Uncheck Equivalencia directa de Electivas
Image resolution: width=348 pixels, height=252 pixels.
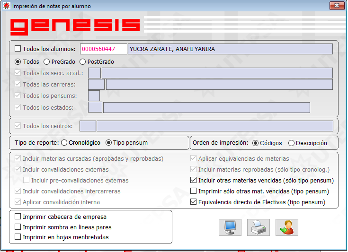(x=194, y=202)
